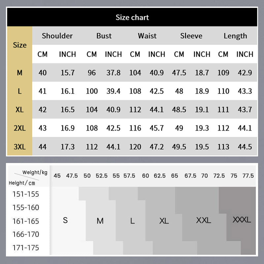Viewport: 264px width, 264px height.
Task: Click the 77.5 weight value
Action: pyautogui.click(x=248, y=176)
